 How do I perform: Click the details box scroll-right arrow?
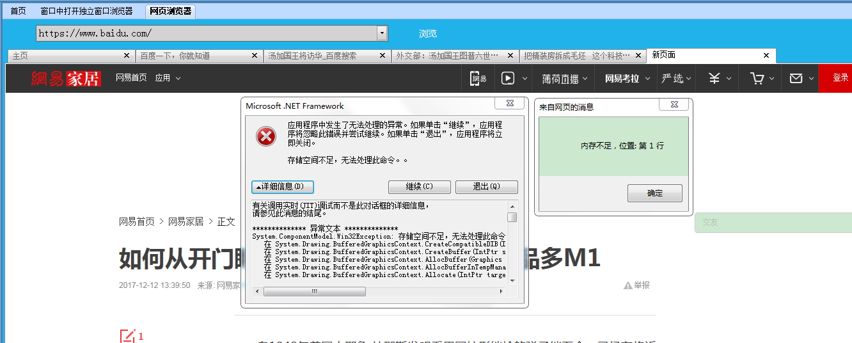tap(503, 291)
